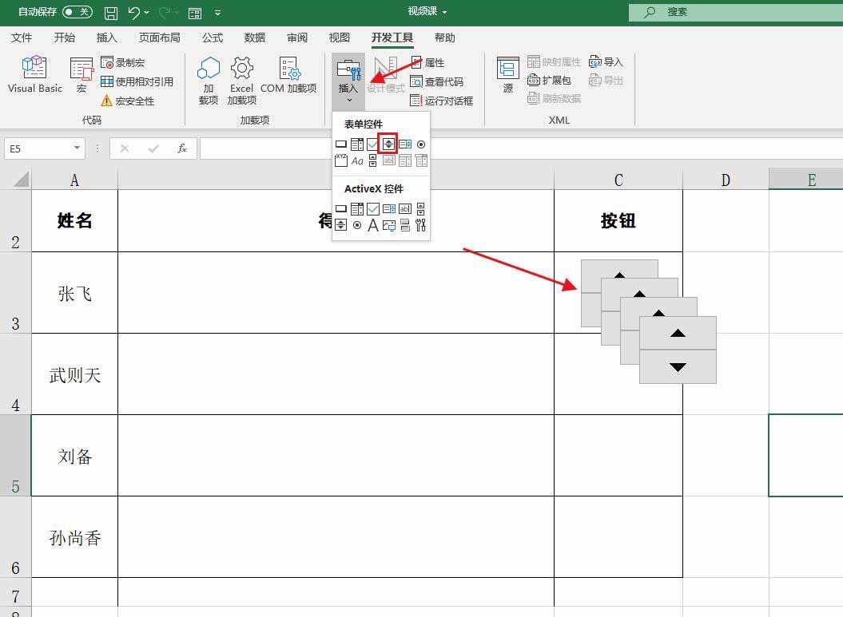Insert the ActiveX label control (A)
The height and width of the screenshot is (617, 843).
click(372, 226)
